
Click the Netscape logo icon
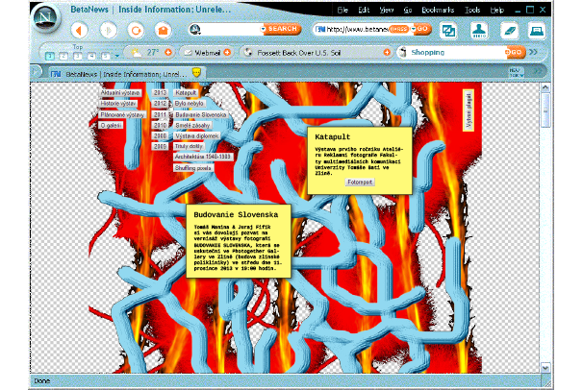(20, 18)
